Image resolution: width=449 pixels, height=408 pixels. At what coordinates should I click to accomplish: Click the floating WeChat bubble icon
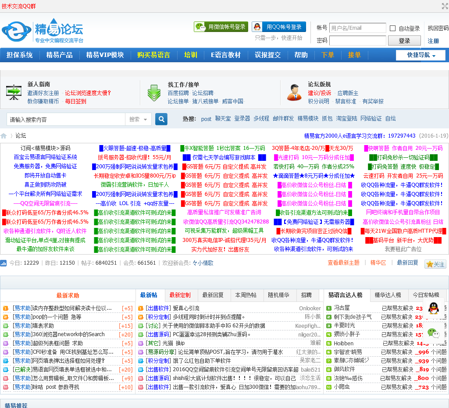[x=433, y=333]
